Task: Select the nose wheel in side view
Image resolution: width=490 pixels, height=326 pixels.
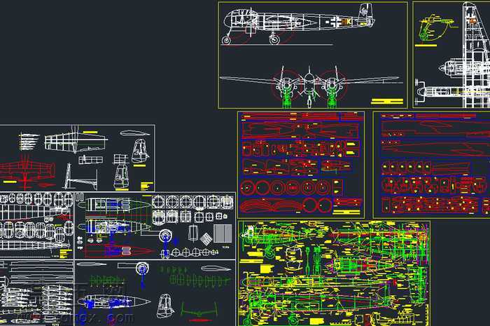Action: tap(226, 41)
